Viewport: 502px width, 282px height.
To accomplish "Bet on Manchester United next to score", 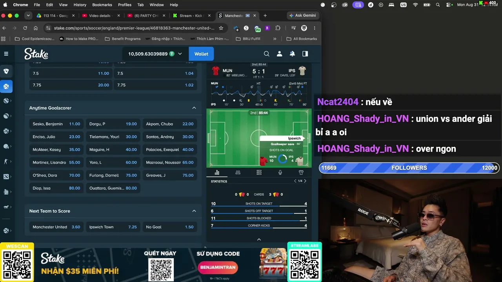I will [x=56, y=227].
